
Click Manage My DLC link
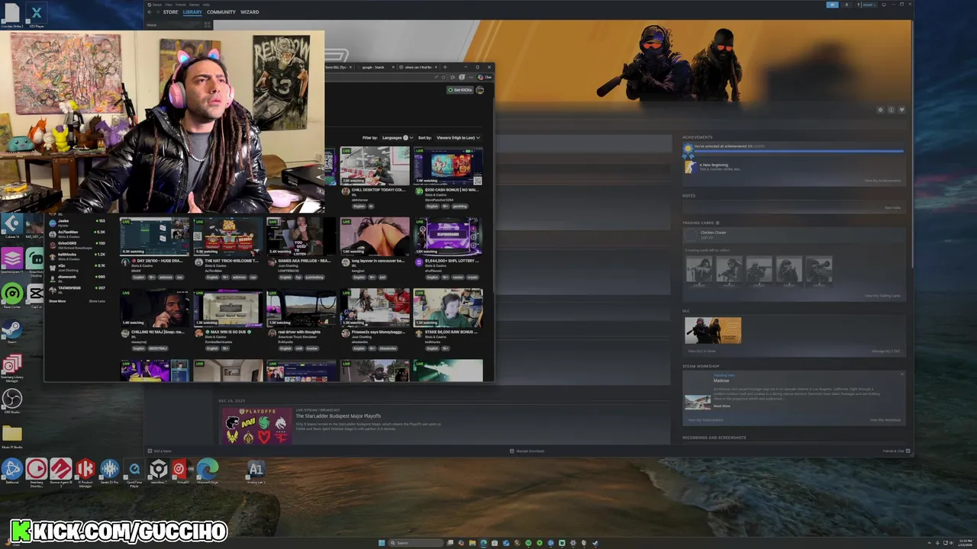click(x=886, y=351)
